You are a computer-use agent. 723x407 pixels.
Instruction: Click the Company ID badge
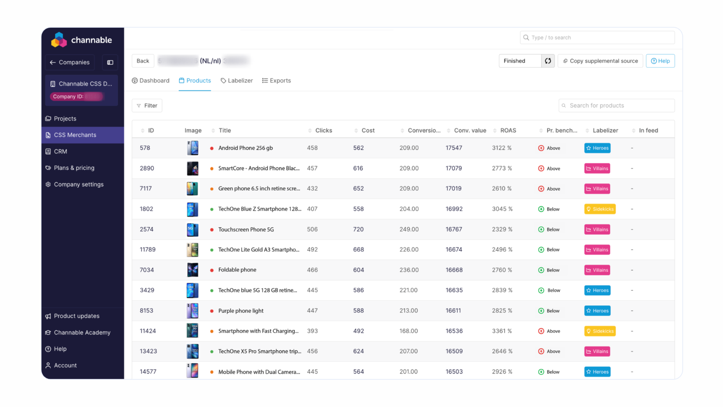77,96
